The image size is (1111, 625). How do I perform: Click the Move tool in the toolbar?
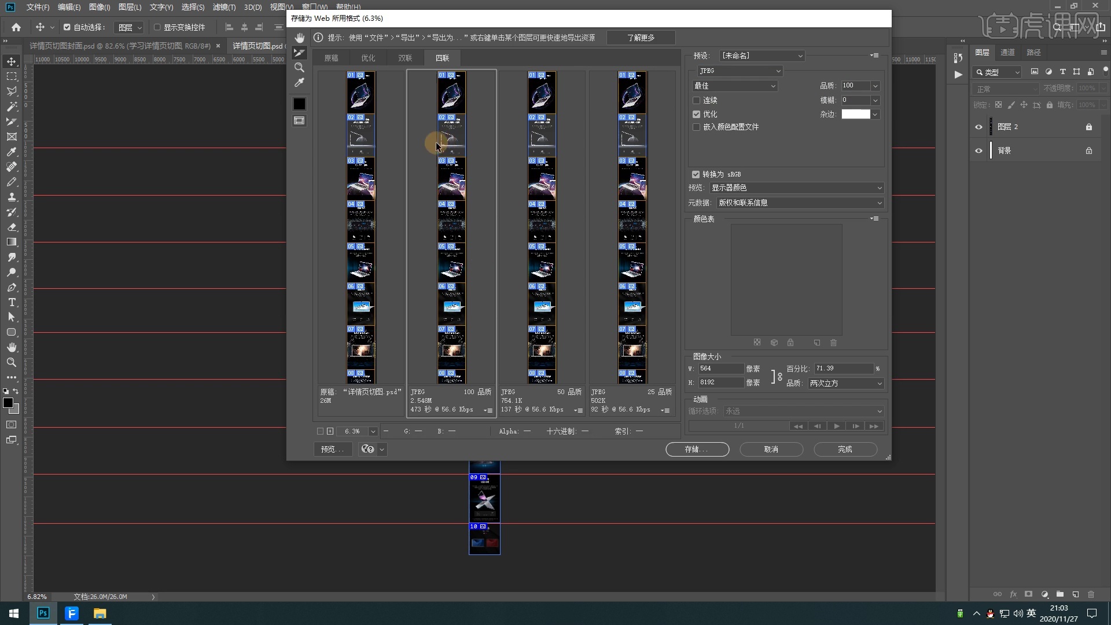tap(12, 61)
